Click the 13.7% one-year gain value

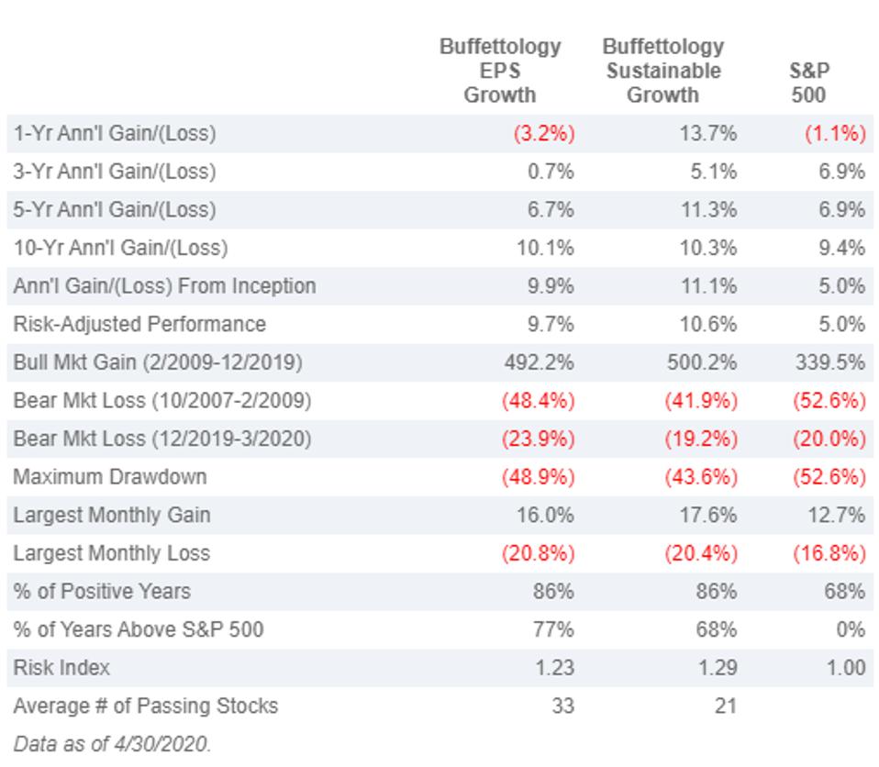point(709,133)
